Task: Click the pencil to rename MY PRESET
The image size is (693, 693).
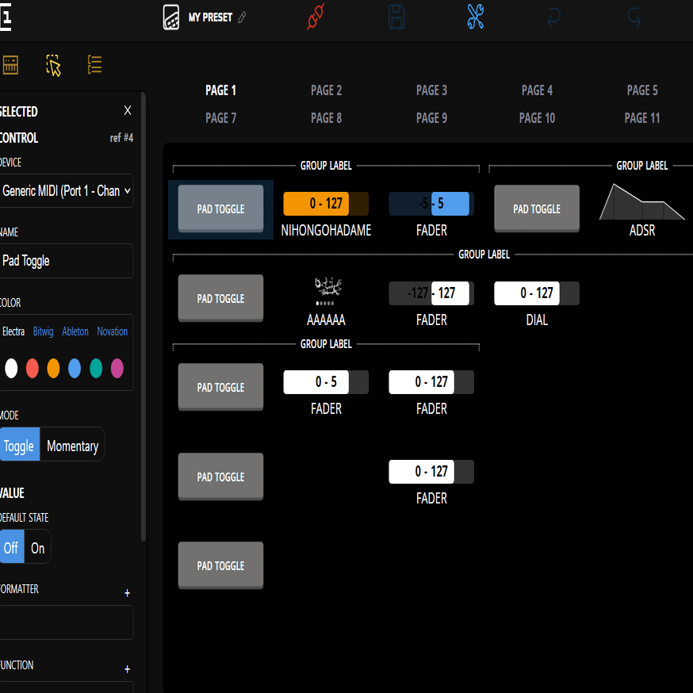Action: click(243, 16)
